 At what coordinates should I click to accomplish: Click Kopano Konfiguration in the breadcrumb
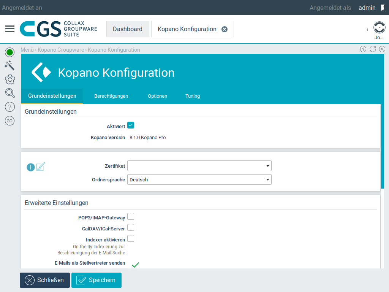coord(114,50)
